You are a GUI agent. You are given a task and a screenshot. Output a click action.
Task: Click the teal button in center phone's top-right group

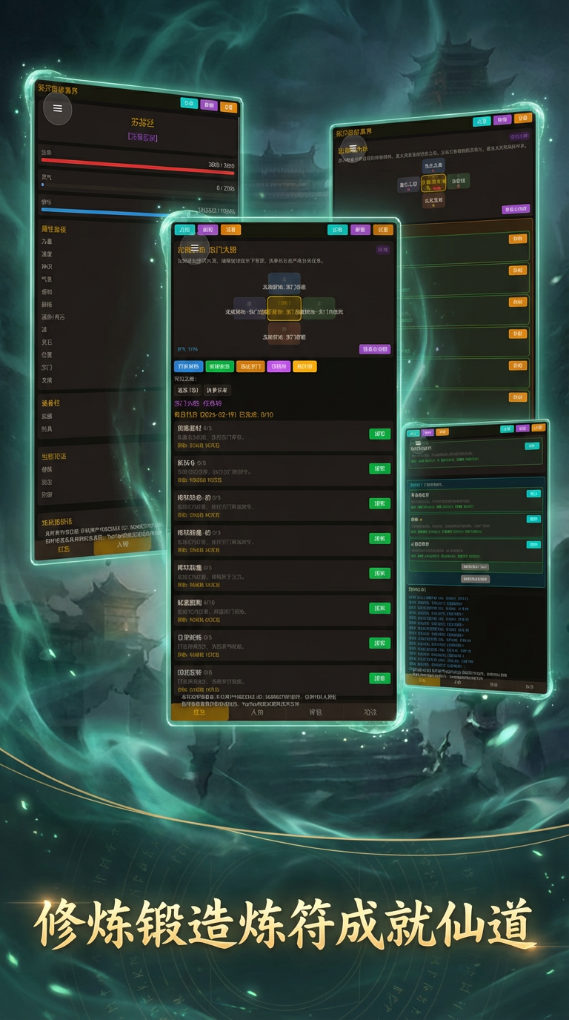[338, 230]
